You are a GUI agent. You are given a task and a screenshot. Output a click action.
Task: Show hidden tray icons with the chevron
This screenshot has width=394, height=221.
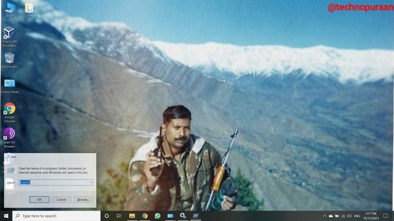[324, 216]
